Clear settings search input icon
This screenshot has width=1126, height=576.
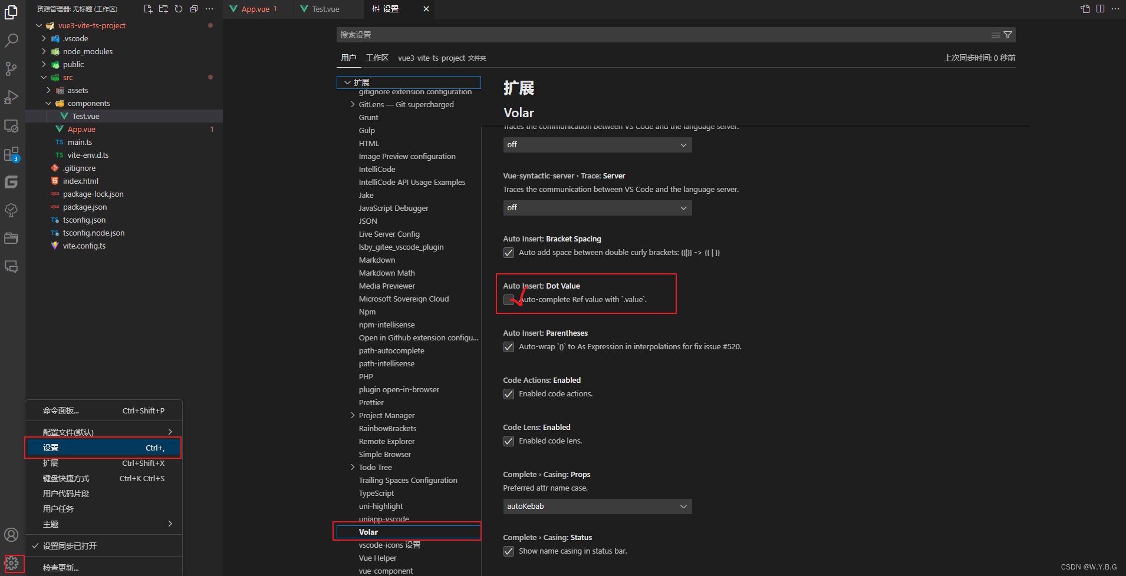996,35
